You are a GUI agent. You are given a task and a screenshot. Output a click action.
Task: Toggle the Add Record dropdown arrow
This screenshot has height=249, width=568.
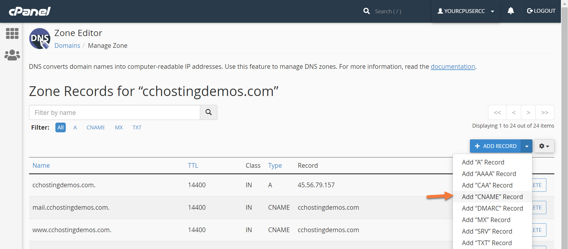coord(527,146)
